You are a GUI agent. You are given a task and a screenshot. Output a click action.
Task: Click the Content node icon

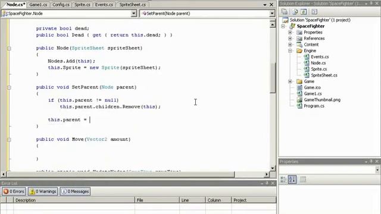click(299, 45)
